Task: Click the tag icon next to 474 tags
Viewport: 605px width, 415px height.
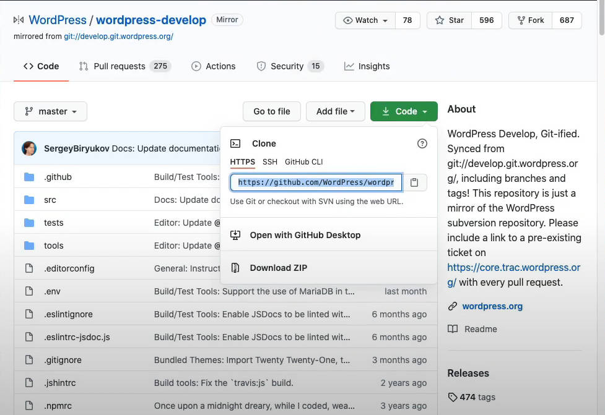Action: point(453,396)
